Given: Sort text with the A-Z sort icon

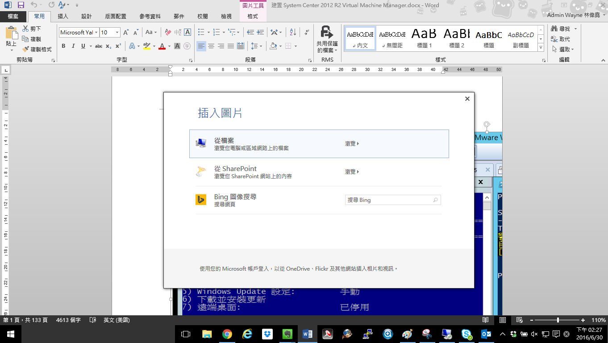Looking at the screenshot, I should [x=293, y=32].
